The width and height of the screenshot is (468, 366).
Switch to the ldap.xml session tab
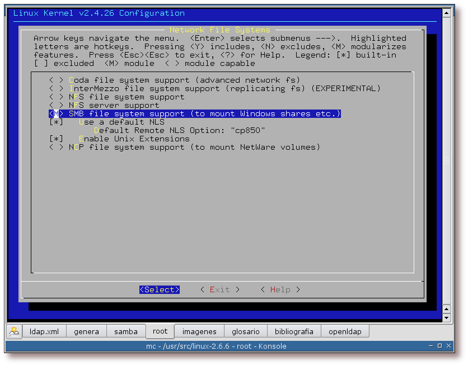coord(44,331)
